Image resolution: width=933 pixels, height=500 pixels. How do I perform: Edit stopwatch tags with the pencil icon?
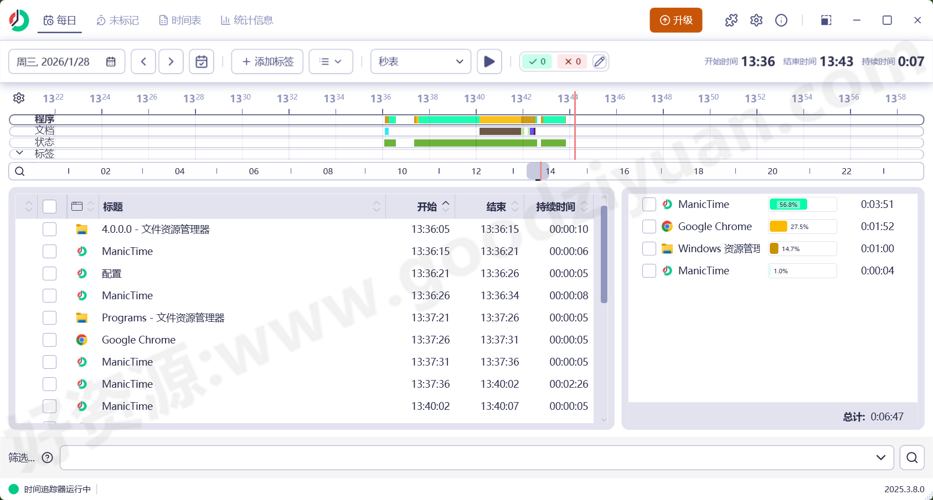[x=599, y=61]
